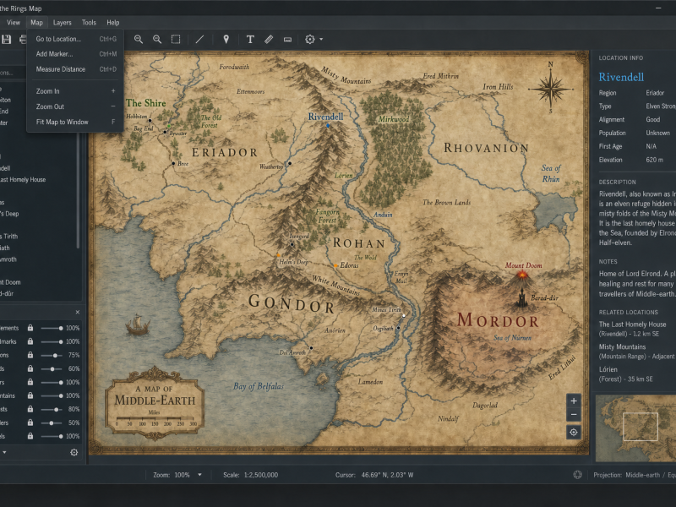Click the Elevation value 620 m
Viewport: 676px width, 507px height.
tap(654, 160)
